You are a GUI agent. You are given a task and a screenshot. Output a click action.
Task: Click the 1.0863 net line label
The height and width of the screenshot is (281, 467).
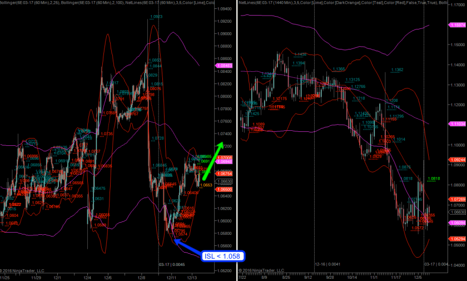tap(155, 60)
